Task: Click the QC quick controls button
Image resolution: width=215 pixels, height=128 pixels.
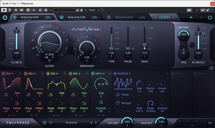Action: coord(203,10)
